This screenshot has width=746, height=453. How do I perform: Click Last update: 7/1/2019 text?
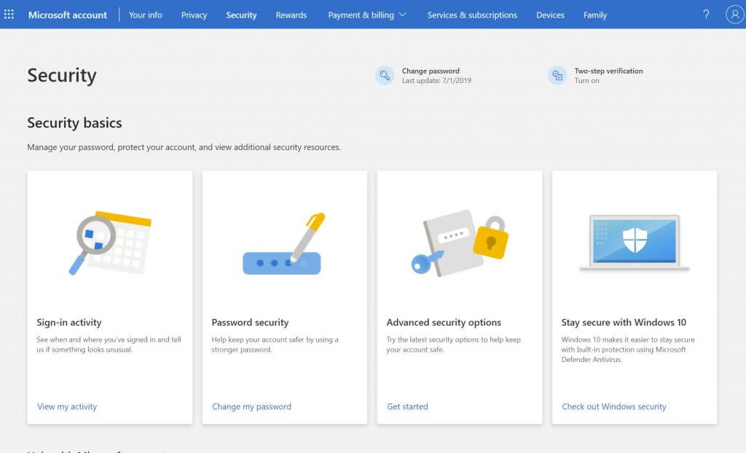tap(436, 80)
